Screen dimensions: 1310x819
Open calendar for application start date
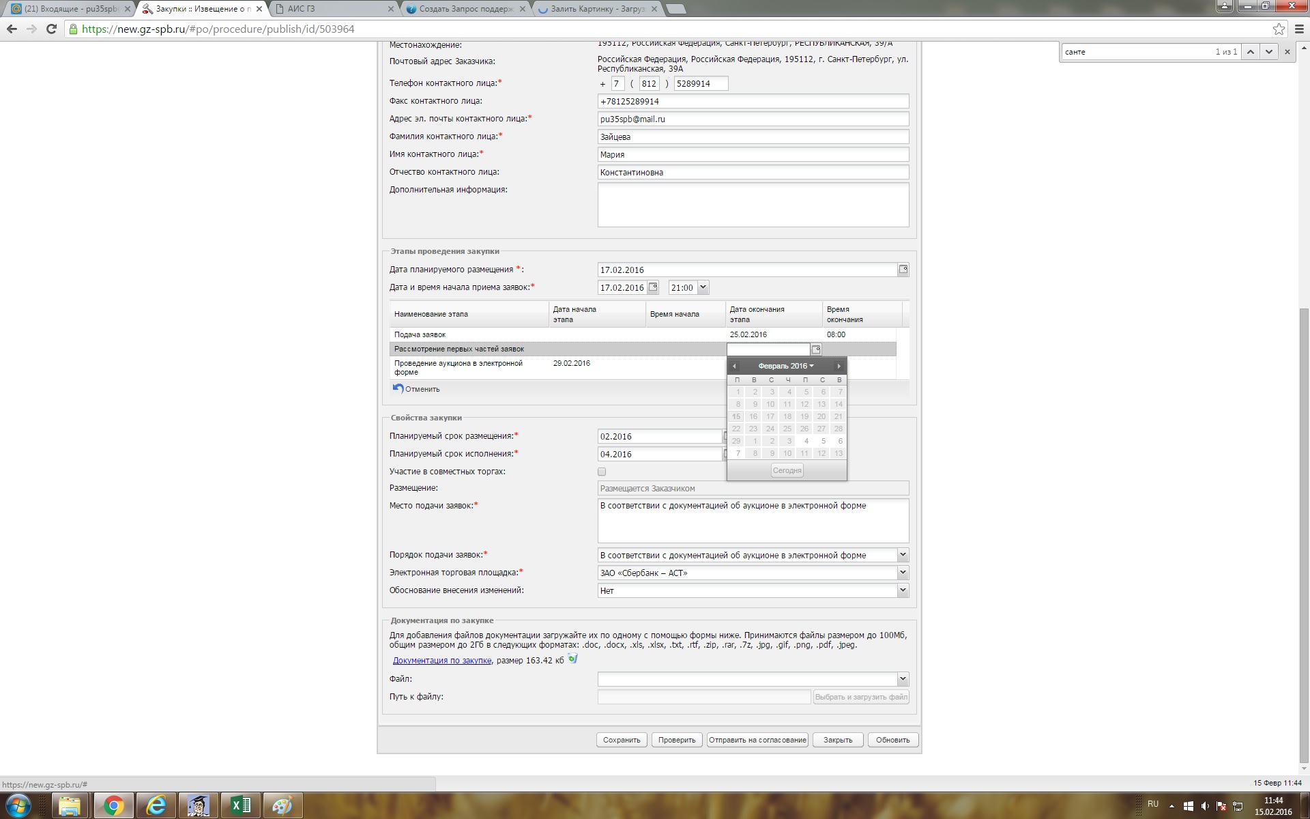tap(653, 287)
